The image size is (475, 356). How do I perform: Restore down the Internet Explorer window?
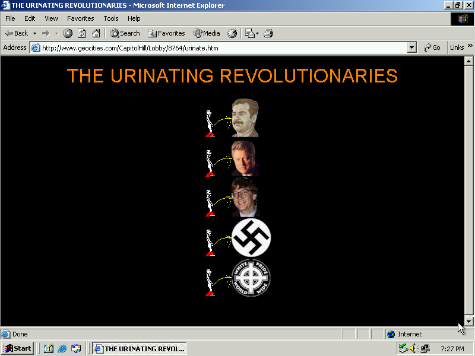[x=458, y=5]
